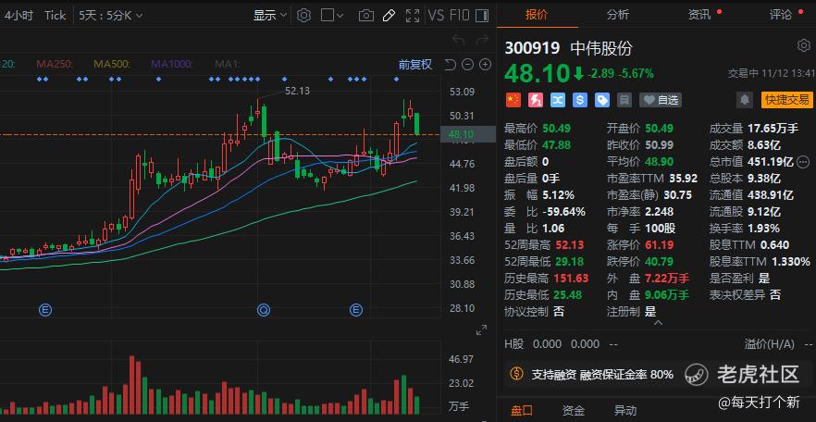Open chart settings gear icon

[303, 16]
